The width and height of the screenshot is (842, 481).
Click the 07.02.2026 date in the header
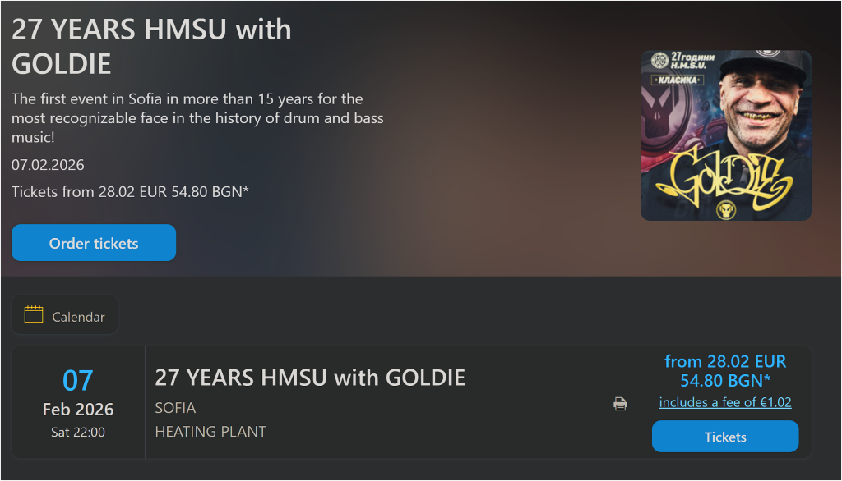click(48, 165)
